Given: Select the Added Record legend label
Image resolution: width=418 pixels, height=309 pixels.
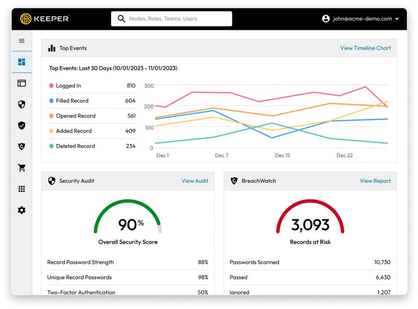Looking at the screenshot, I should (x=74, y=131).
